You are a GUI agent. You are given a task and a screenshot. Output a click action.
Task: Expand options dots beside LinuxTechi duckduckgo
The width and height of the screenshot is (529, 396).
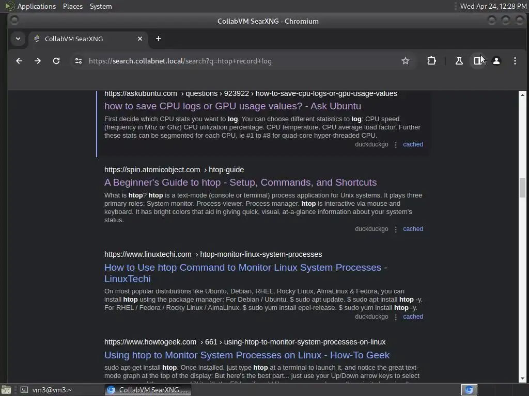tap(396, 317)
